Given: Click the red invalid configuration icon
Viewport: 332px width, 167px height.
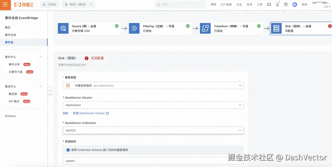Looking at the screenshot, I should (87, 58).
